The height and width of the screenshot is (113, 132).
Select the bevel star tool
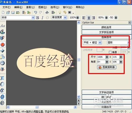2,51
